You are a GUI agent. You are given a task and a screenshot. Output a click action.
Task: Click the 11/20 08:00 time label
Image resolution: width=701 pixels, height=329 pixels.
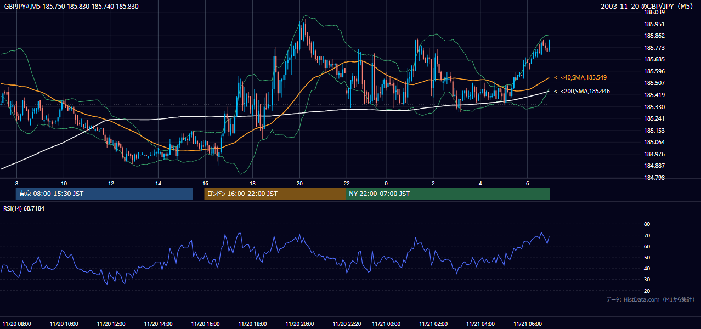coord(17,324)
